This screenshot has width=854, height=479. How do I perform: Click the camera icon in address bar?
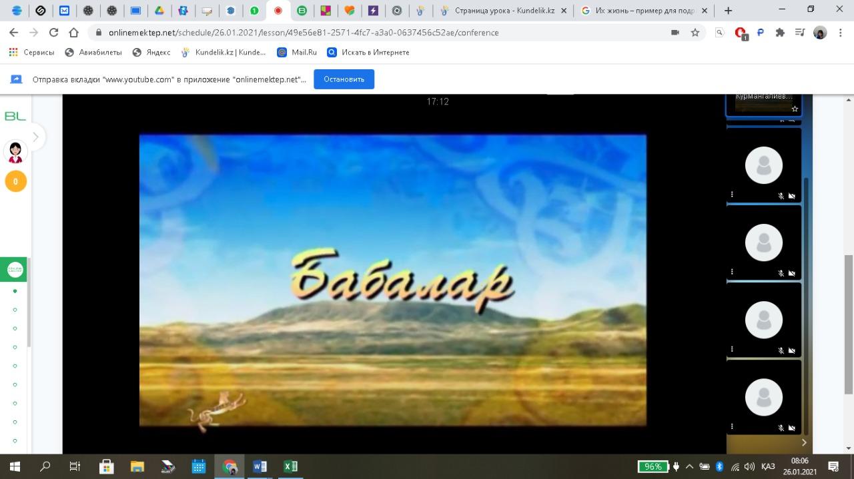[675, 33]
